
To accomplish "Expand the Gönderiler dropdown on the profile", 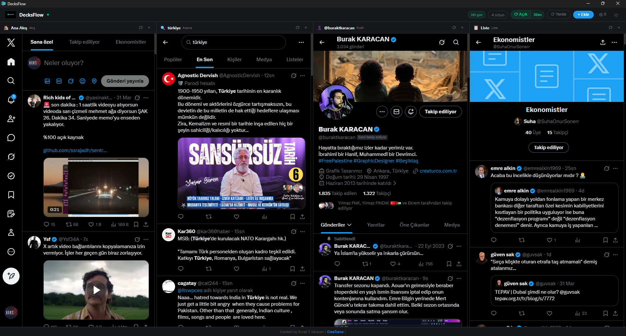I will click(x=336, y=225).
